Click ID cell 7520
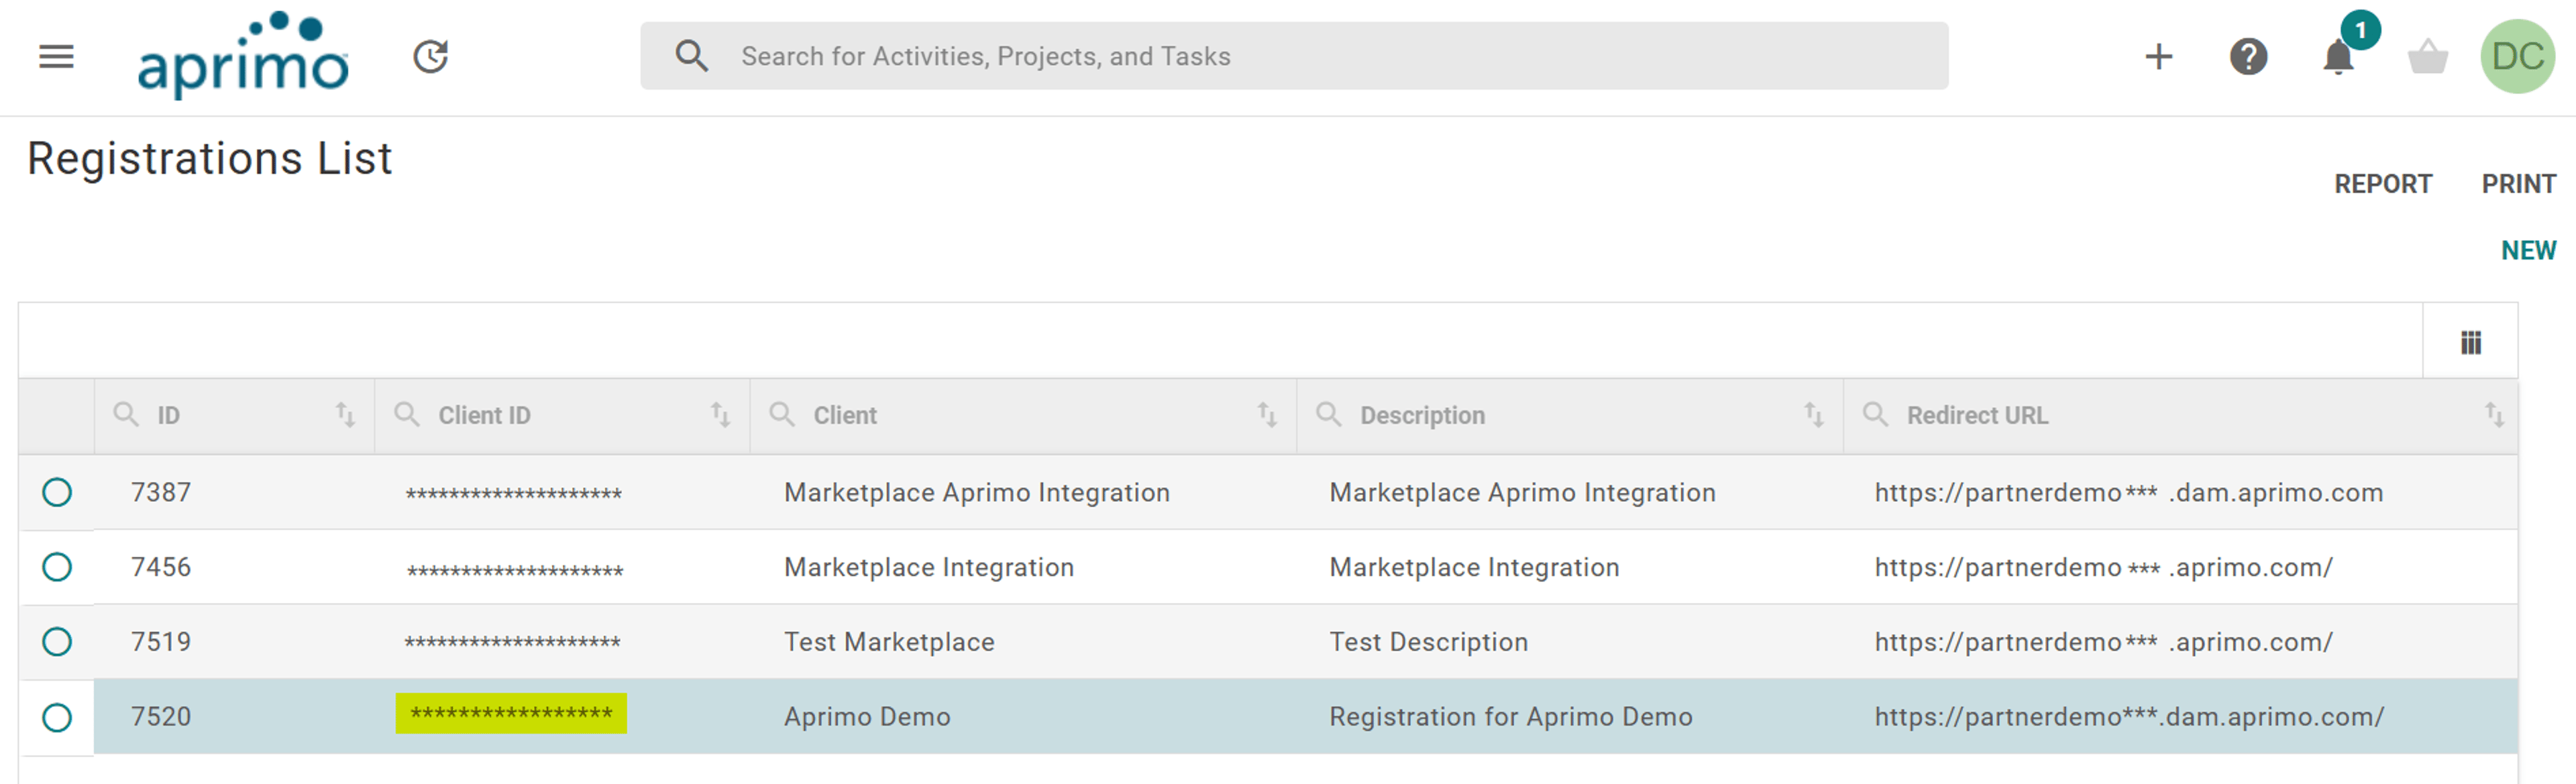 pos(161,716)
